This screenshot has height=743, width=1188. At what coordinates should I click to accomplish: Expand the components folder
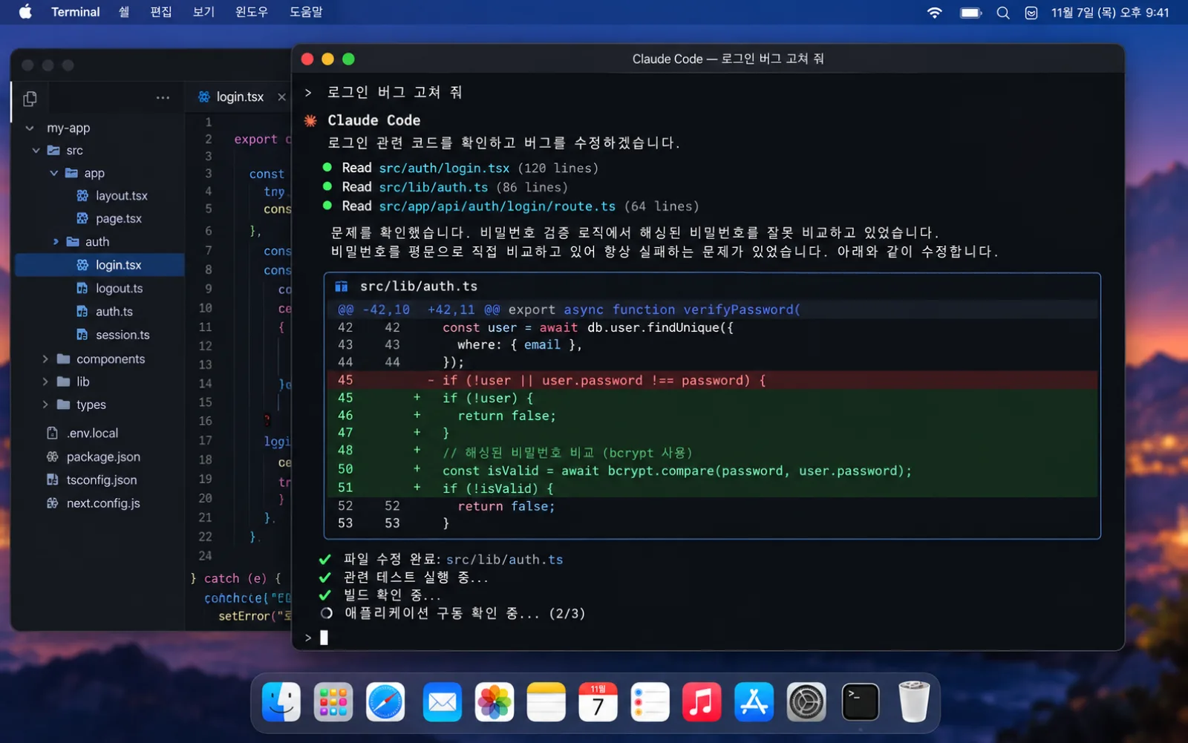click(x=45, y=359)
